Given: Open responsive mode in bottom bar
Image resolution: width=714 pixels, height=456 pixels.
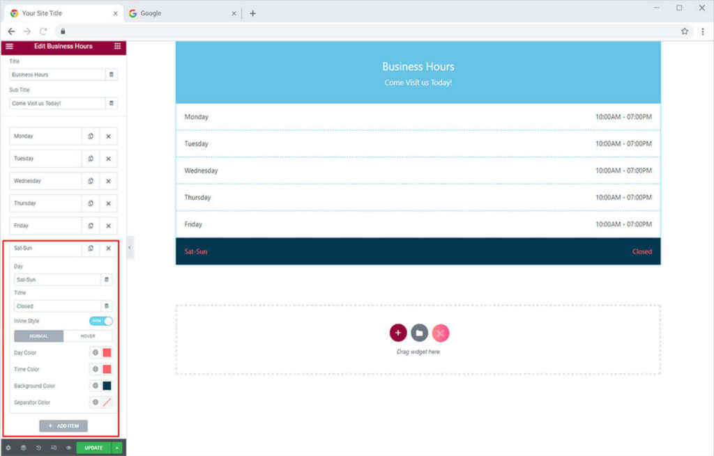Looking at the screenshot, I should click(54, 448).
